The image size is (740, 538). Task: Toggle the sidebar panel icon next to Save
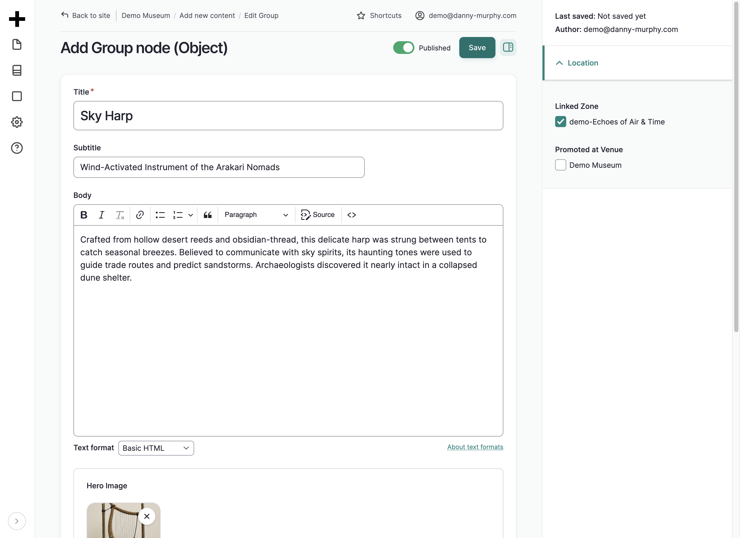pos(508,48)
